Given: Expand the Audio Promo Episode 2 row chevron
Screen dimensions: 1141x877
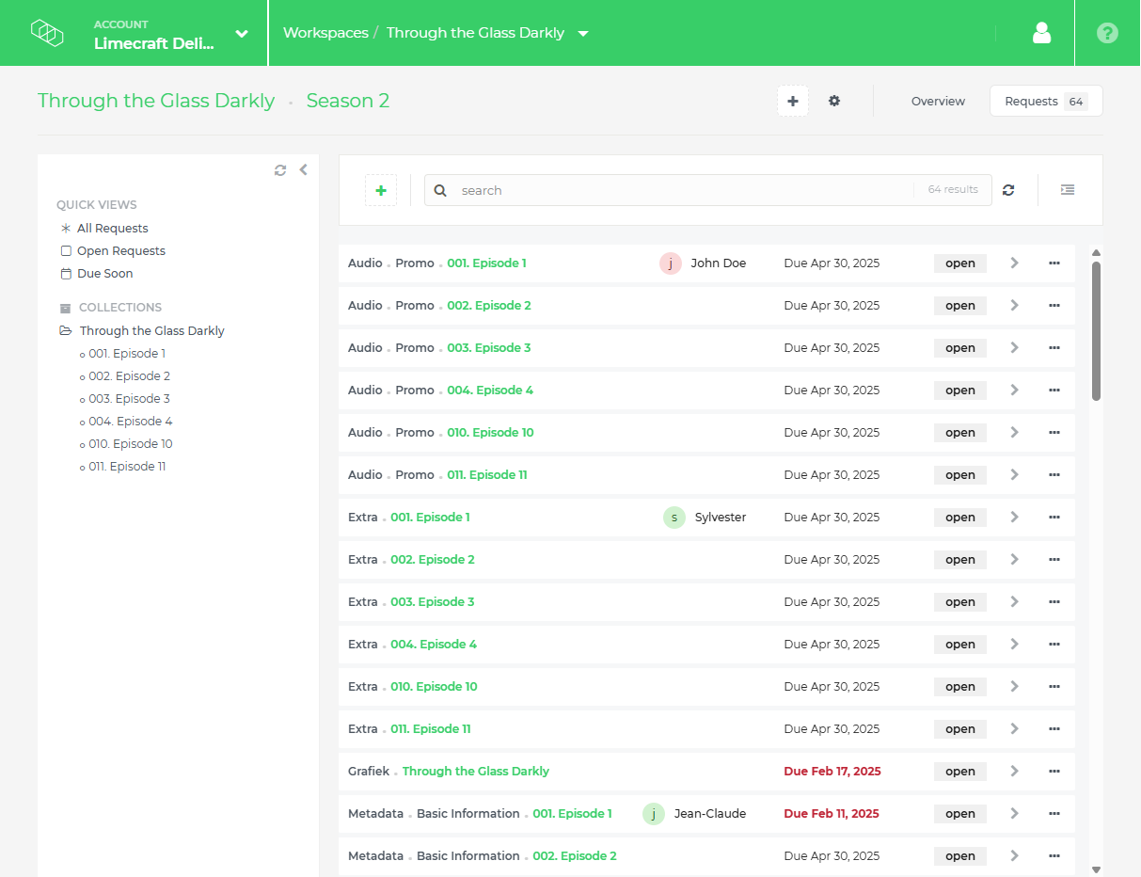Looking at the screenshot, I should coord(1015,306).
